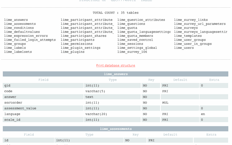Click lime_saved_control table name
This screenshot has height=145, width=232.
(x=135, y=40)
